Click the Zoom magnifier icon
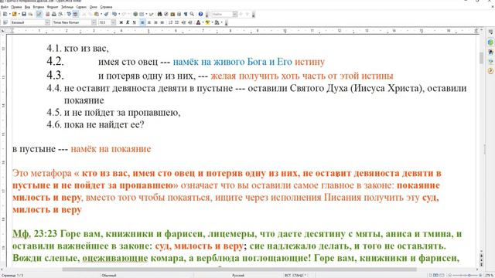The image size is (495, 278). click(192, 14)
